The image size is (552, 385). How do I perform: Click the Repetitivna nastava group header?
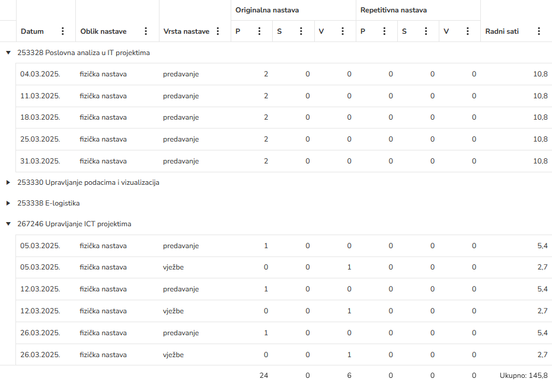(394, 10)
